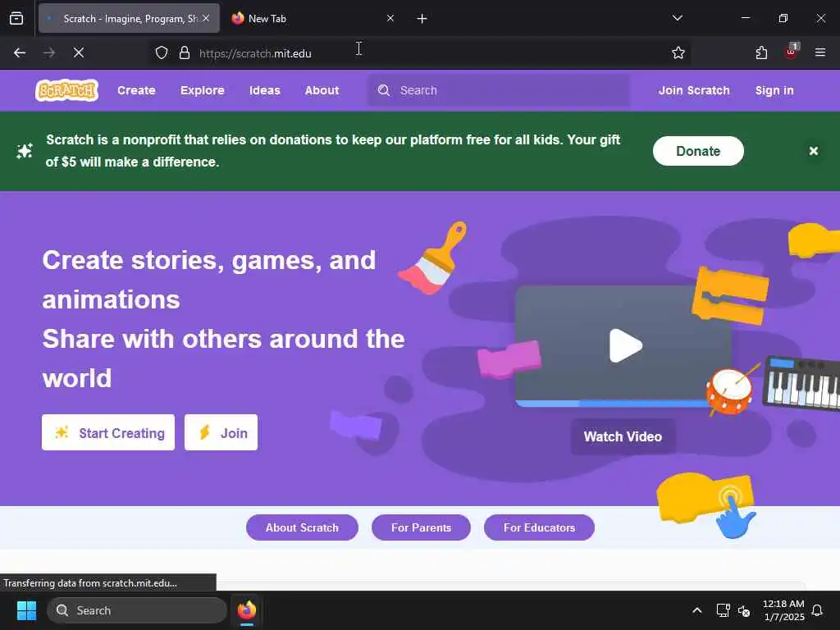Open the notifications bell icon

tap(817, 610)
